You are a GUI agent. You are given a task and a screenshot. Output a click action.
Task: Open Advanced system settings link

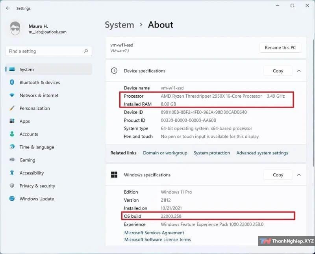[262, 153]
